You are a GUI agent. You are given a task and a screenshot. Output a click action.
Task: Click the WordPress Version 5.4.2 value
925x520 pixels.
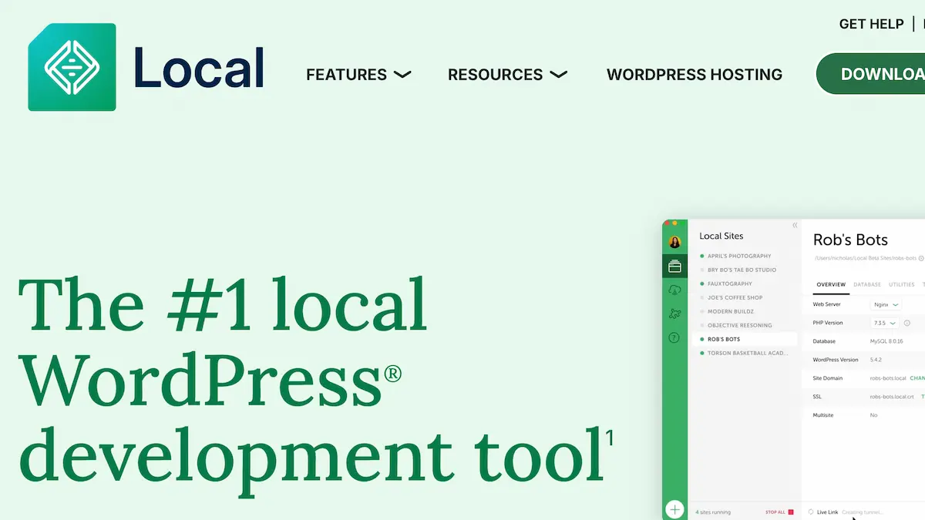(x=876, y=360)
